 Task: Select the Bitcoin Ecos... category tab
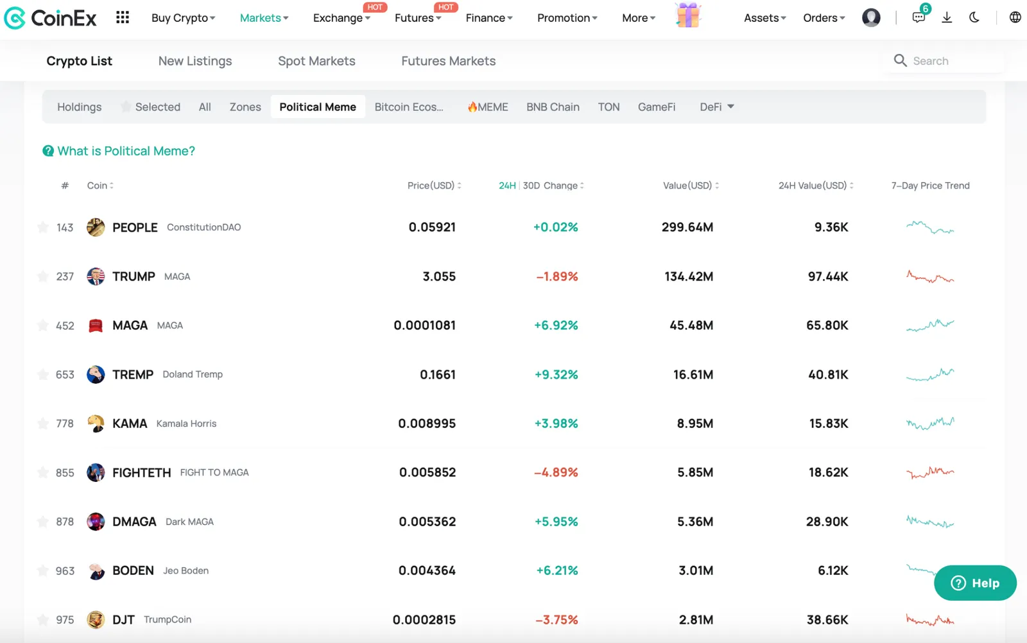point(409,107)
